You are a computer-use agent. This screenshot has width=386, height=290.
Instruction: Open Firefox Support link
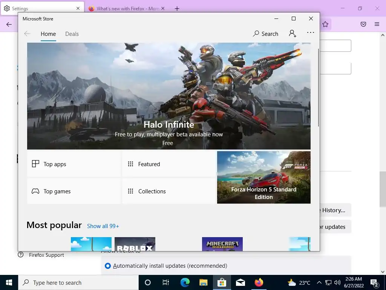click(41, 255)
